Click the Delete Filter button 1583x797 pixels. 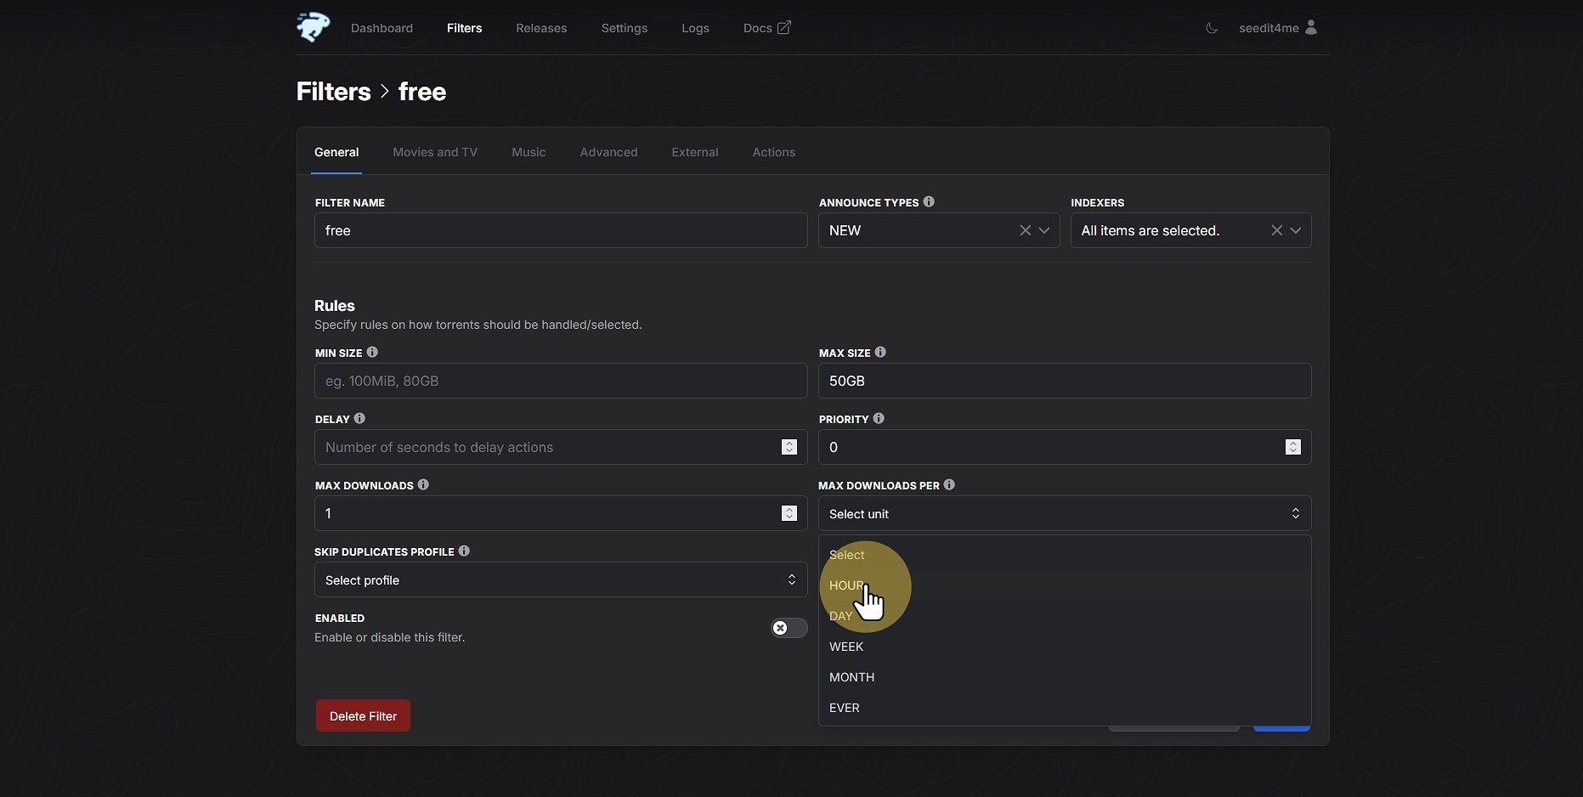coord(363,715)
